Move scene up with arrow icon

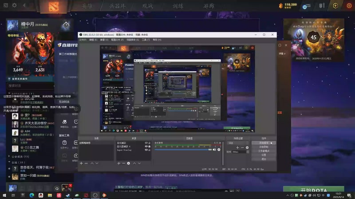pyautogui.click(x=92, y=163)
